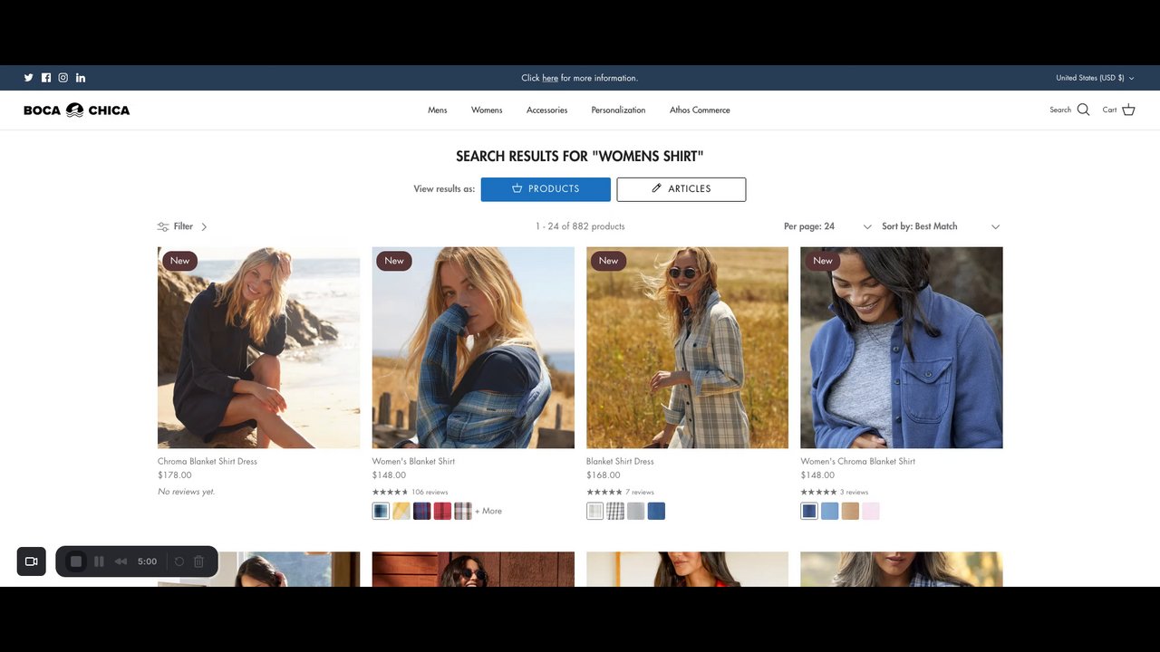This screenshot has width=1160, height=652.
Task: Open the search magnifier icon
Action: click(1083, 110)
